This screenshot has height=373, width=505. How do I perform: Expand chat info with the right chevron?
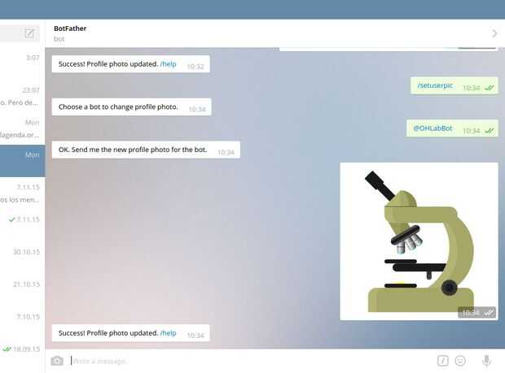[494, 33]
